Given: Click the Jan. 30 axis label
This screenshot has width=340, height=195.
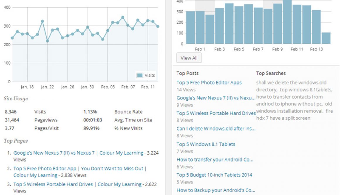Looking at the screenshot, I should [87, 87].
